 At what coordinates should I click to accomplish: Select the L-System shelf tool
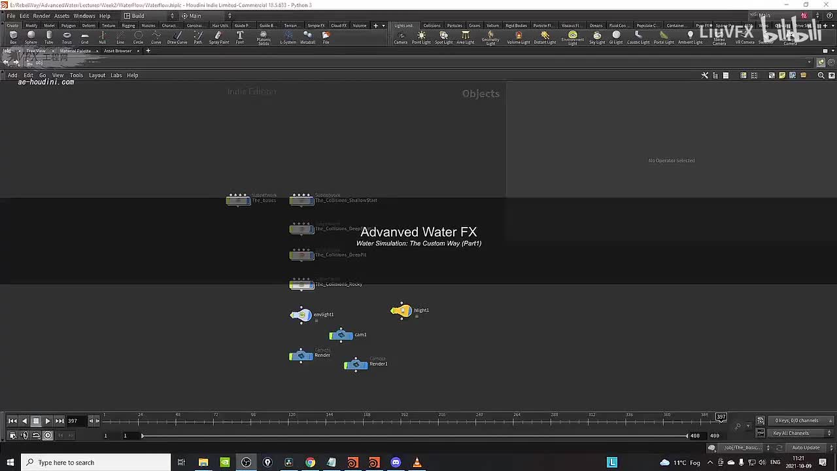(288, 37)
